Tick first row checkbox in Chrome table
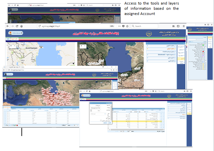Screen dimensions: 214x151 pyautogui.click(x=8, y=112)
